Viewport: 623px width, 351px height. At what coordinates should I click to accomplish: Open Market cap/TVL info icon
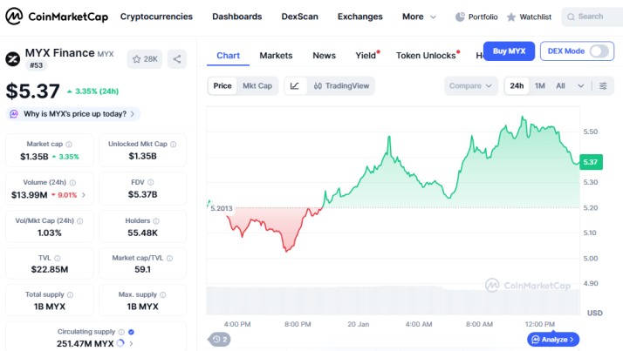click(169, 258)
